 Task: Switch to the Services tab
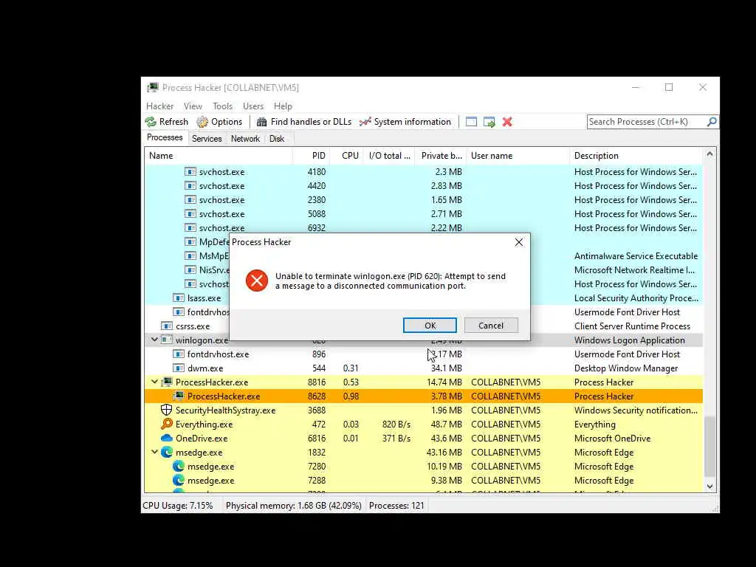tap(207, 139)
